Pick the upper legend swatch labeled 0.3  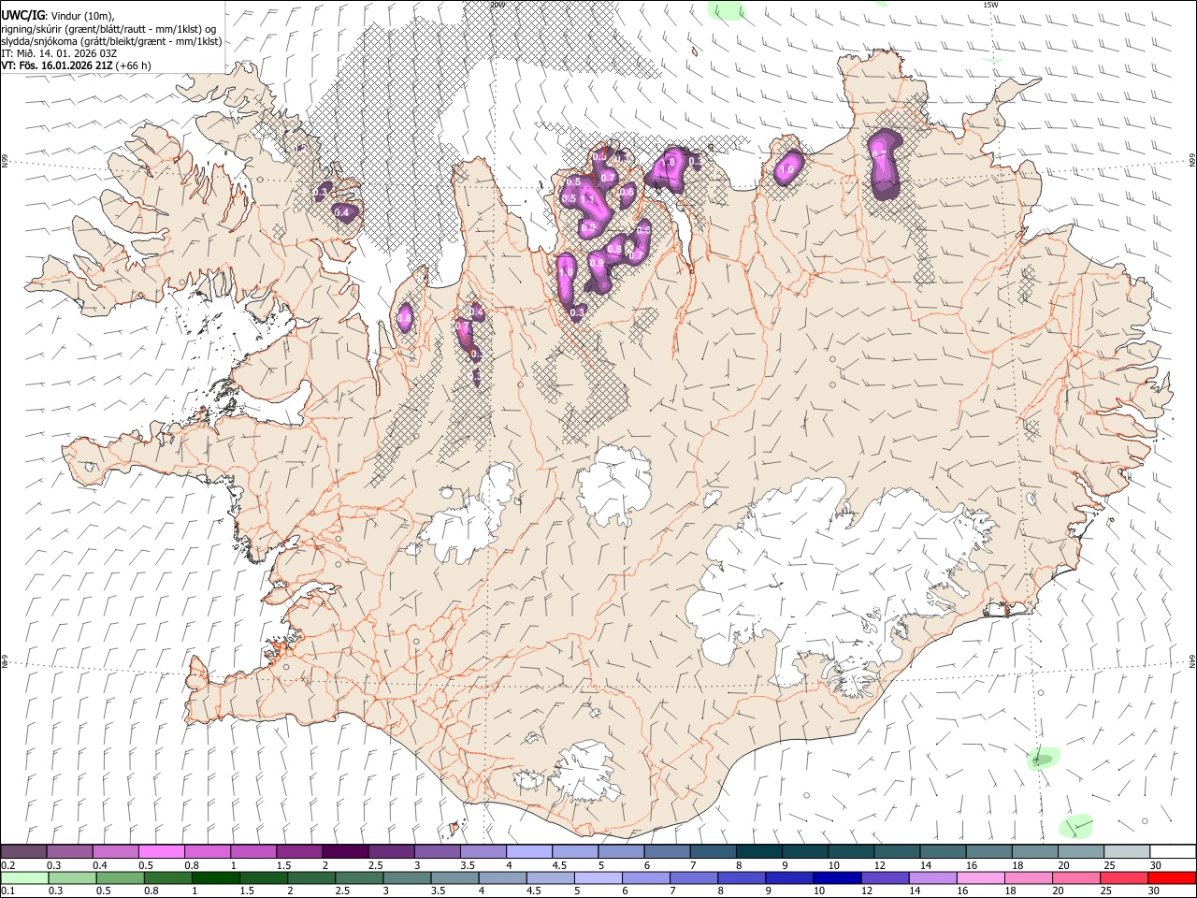69,851
